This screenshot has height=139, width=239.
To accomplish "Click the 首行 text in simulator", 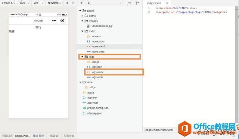I will (x=38, y=27).
